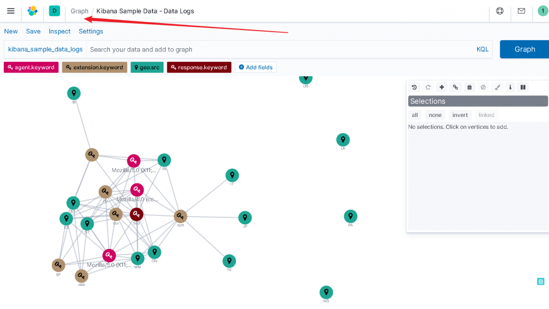Viewport: 549px width, 309px height.
Task: Click the trash remove vertices icon
Action: tap(470, 87)
